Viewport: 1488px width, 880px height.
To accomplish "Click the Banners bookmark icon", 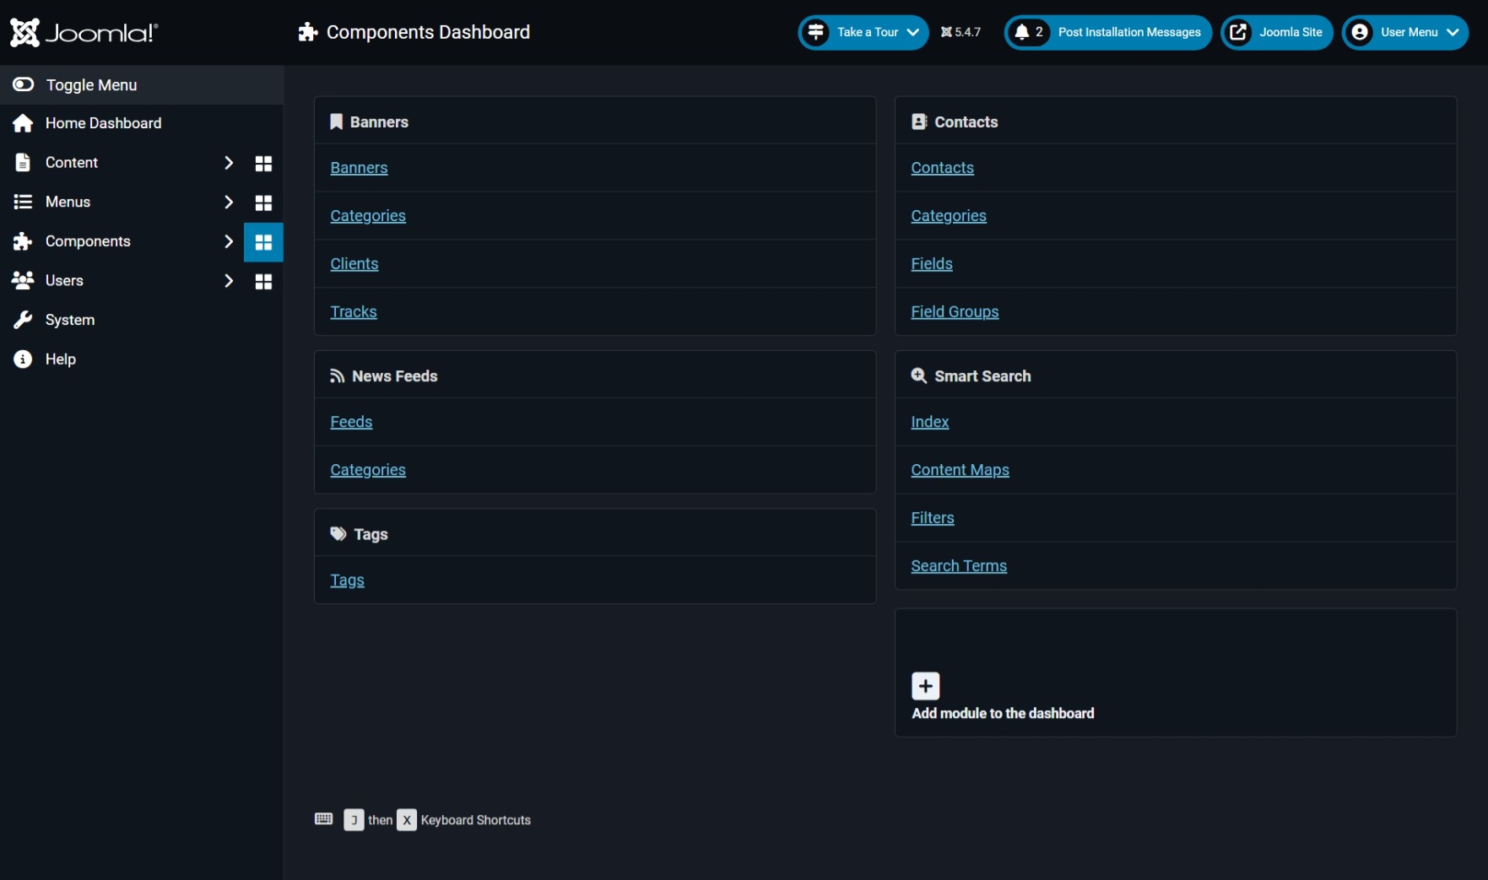I will (x=336, y=121).
